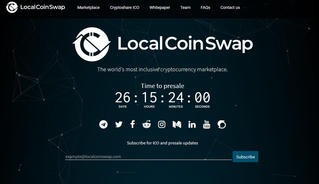
Task: Open the Whitepaper nav link
Action: tap(160, 8)
